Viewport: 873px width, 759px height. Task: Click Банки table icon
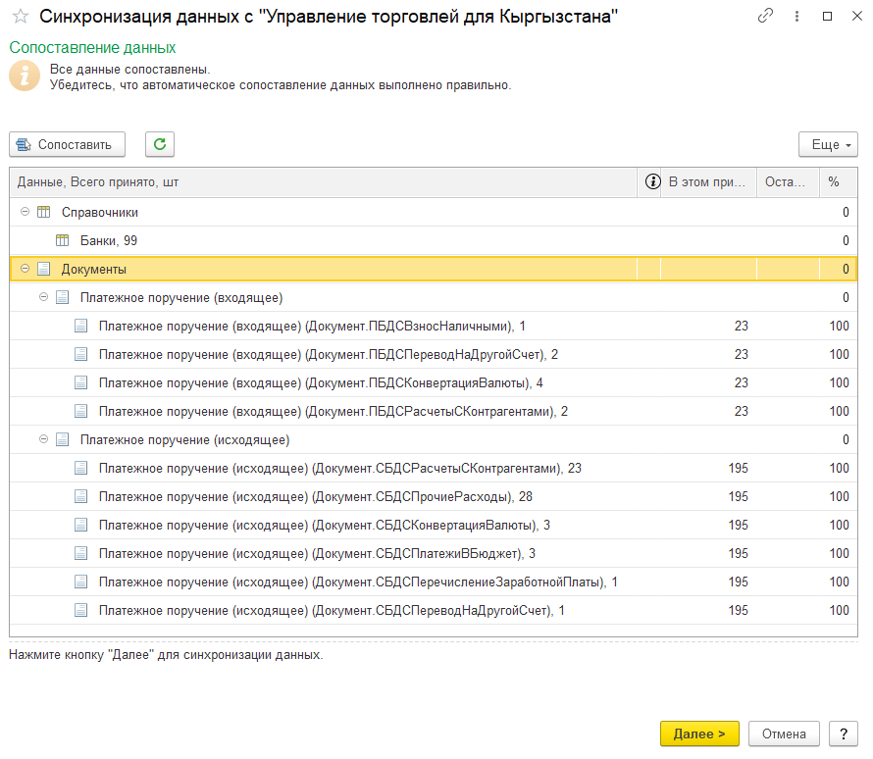63,240
